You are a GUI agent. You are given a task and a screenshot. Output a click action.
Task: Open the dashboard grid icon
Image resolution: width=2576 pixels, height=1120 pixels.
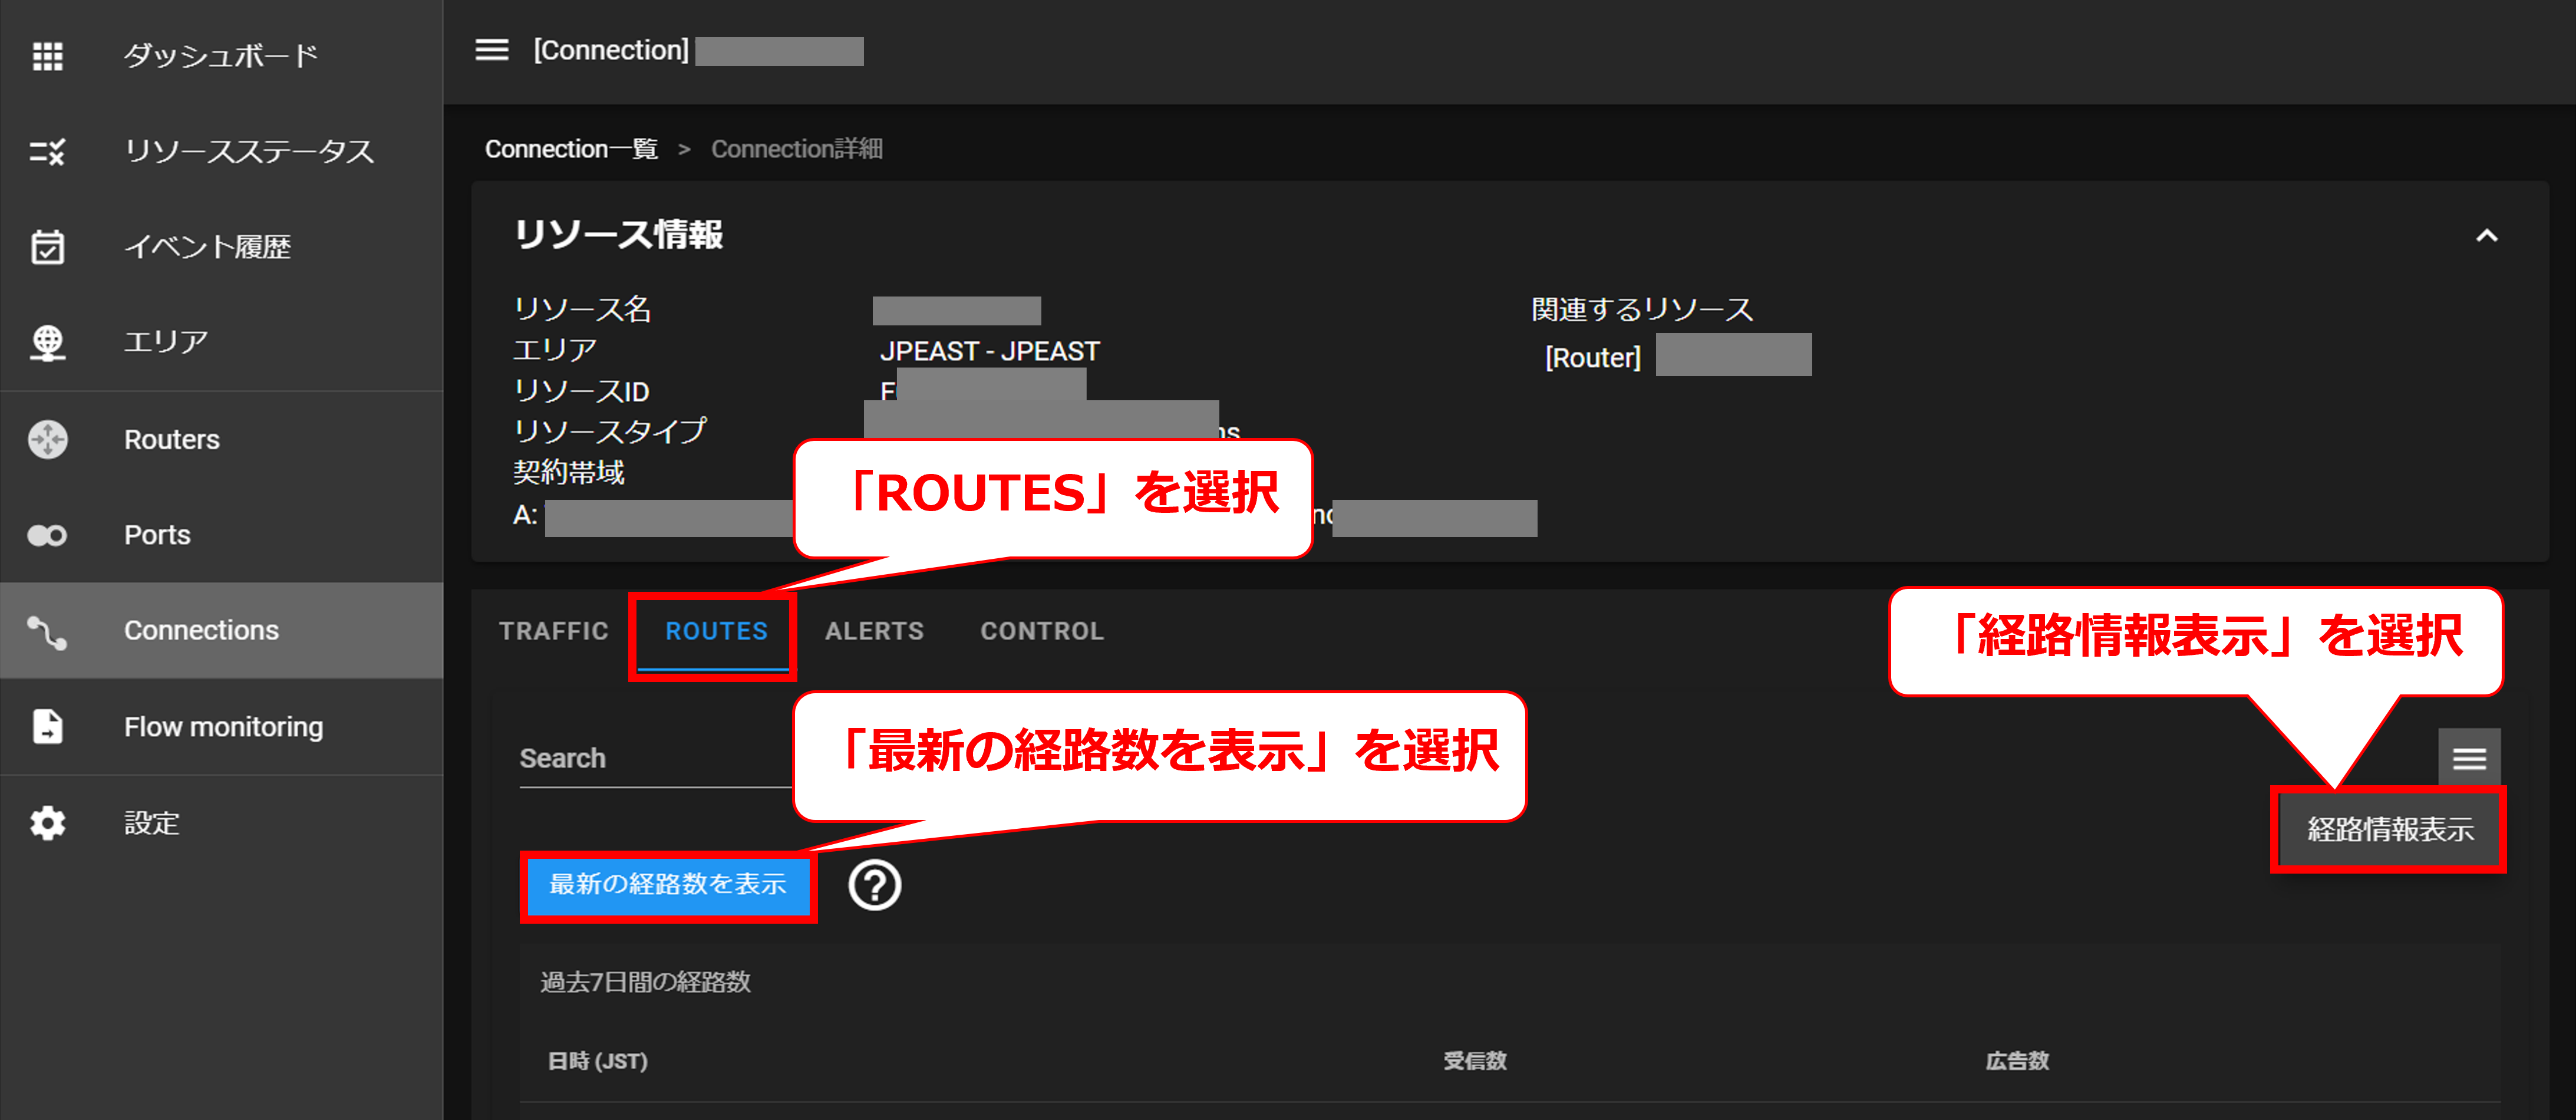pyautogui.click(x=47, y=56)
